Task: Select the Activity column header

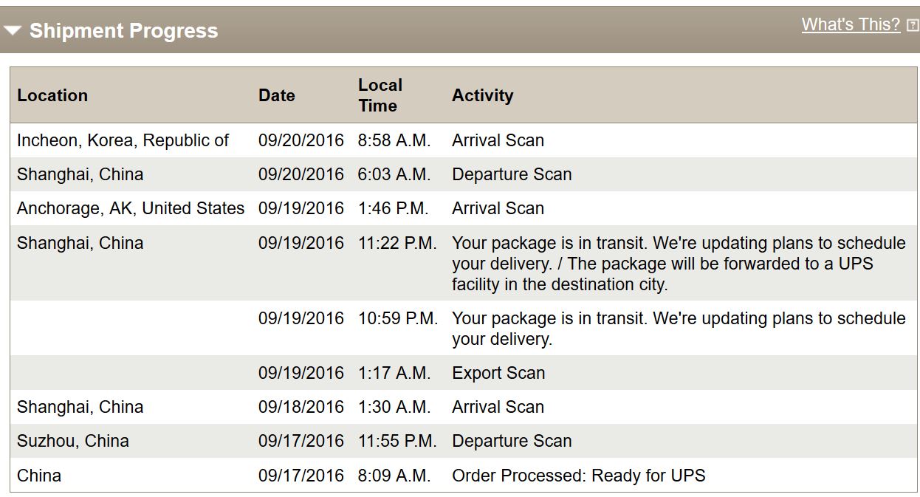Action: (x=482, y=95)
